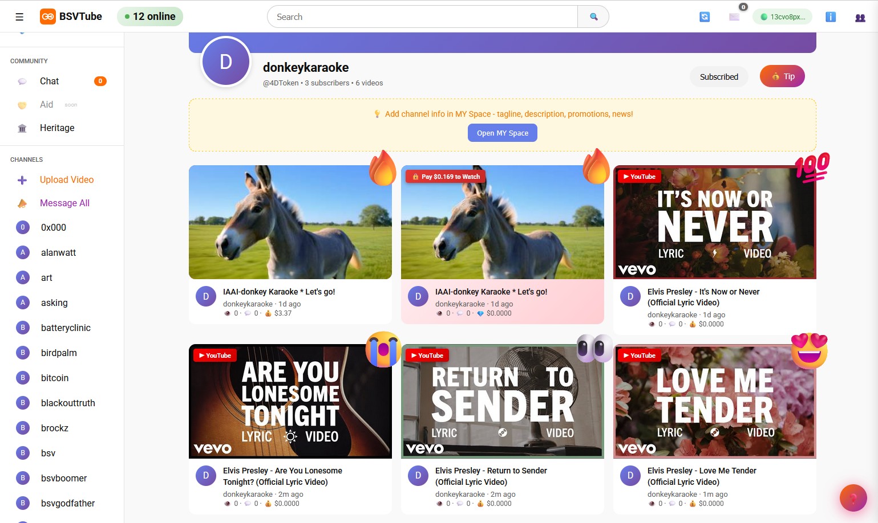This screenshot has width=878, height=523.
Task: Click the BSVTube logo
Action: pyautogui.click(x=71, y=17)
